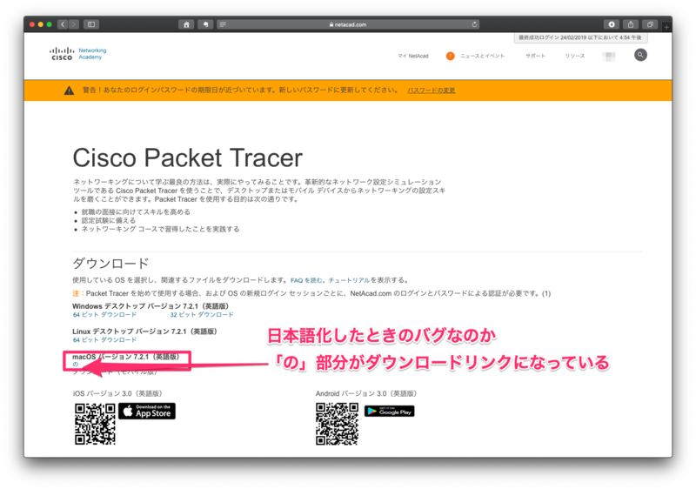Image resolution: width=696 pixels, height=489 pixels.
Task: Open the チュートリアル link
Action: tap(349, 280)
